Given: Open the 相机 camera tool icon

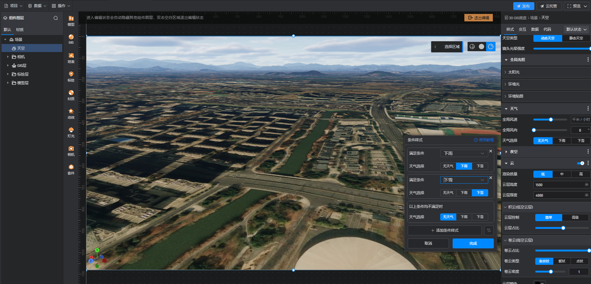Looking at the screenshot, I should click(71, 151).
